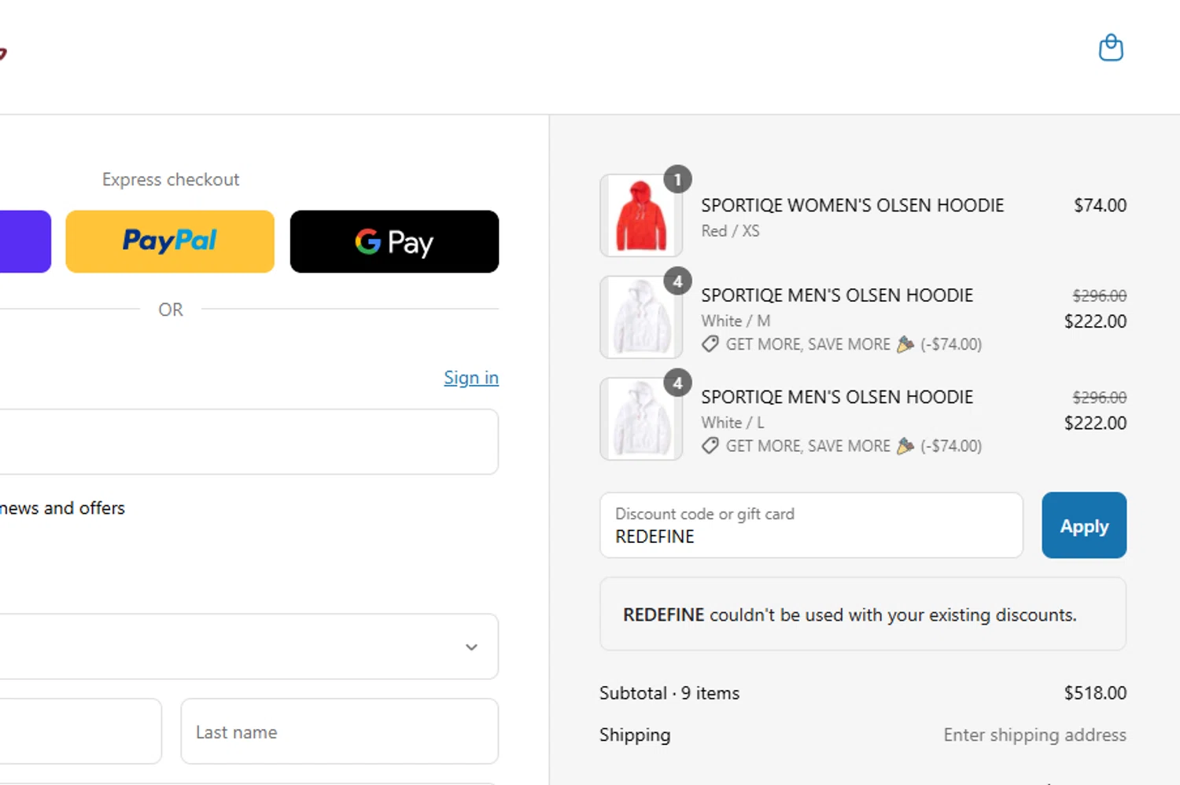Apply the REDEFINE discount code
Screen dimensions: 1180x785
coord(1084,526)
